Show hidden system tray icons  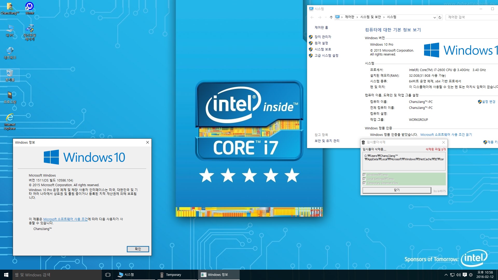coord(446,275)
